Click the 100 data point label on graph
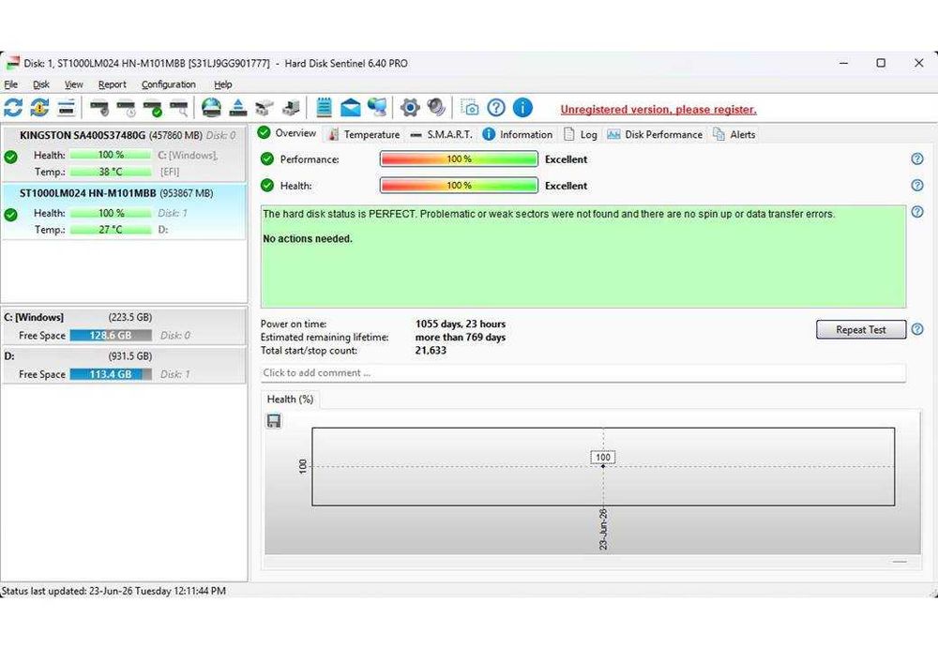The width and height of the screenshot is (938, 649). [x=603, y=457]
